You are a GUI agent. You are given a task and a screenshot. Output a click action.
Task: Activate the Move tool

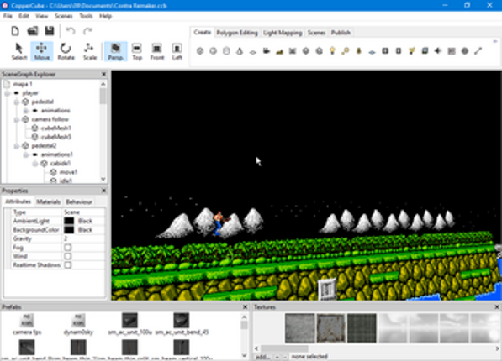(42, 51)
